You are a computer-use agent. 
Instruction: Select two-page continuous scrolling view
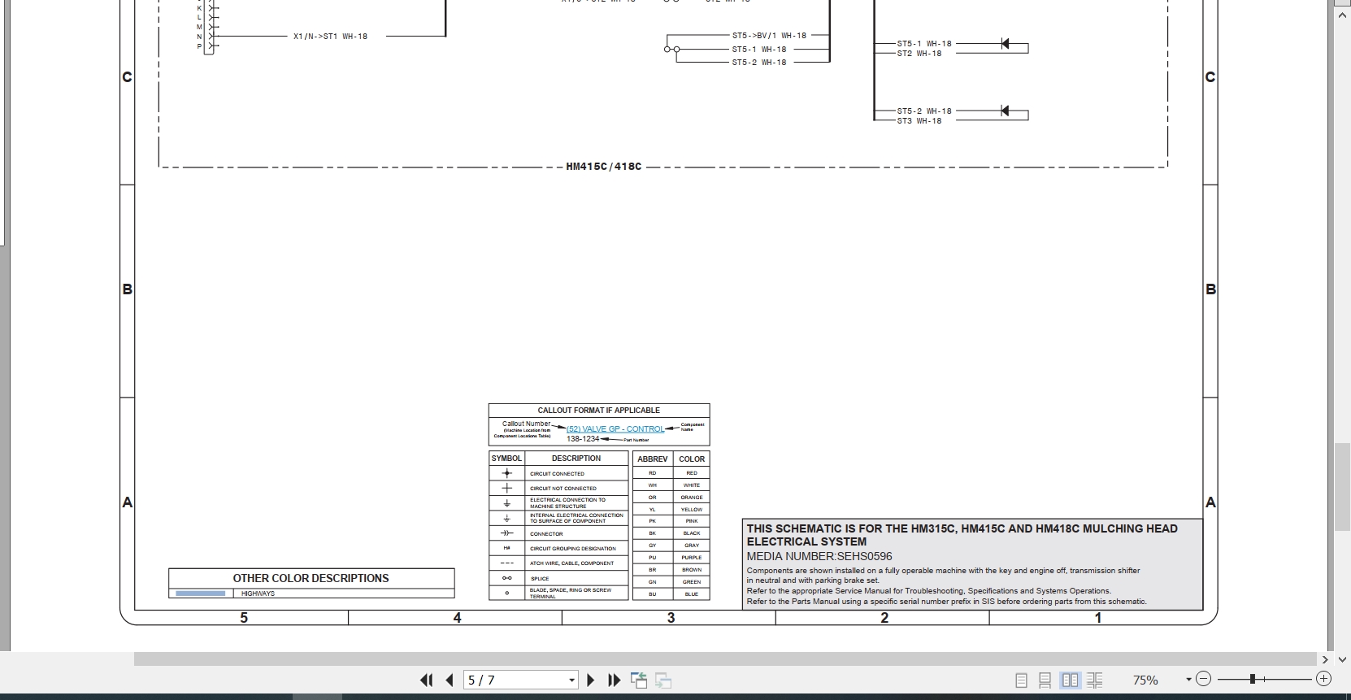1095,680
